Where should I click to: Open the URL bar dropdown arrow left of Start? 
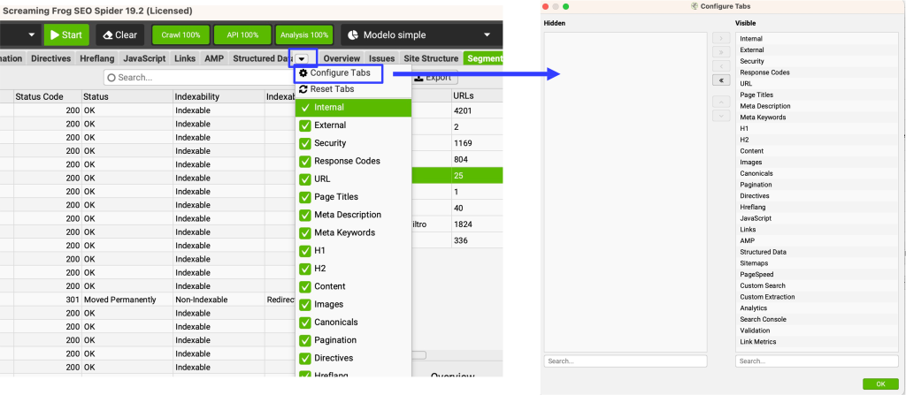click(x=32, y=35)
